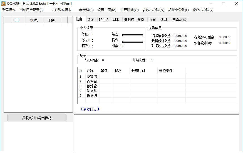Click the 农作物剩余 timer value
The height and width of the screenshot is (157, 243).
click(225, 43)
